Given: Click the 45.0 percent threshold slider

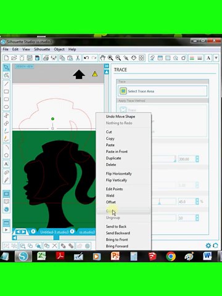Looking at the screenshot, I should (159, 202).
